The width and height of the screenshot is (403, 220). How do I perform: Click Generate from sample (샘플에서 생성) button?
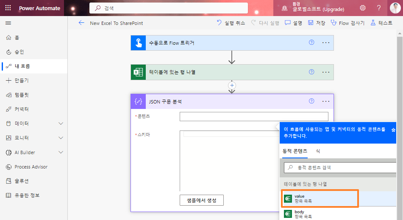(x=202, y=200)
